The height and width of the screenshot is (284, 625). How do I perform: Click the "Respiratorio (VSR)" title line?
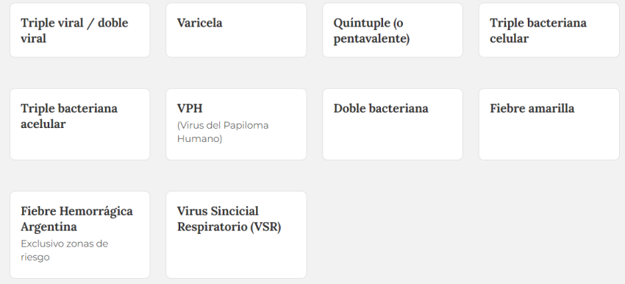coord(229,227)
